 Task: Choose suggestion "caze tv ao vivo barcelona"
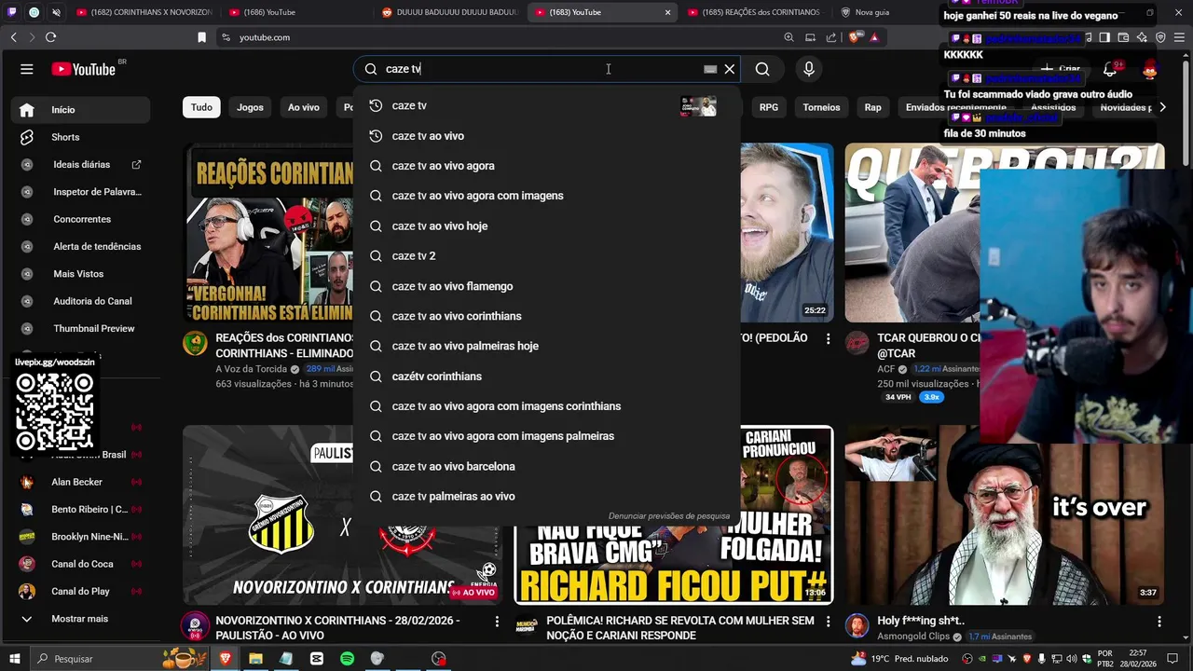pos(546,466)
